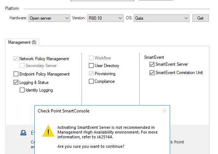Screen dimensions: 218x154
Task: Click the Network Policy Management checkbox
Action: pos(16,58)
